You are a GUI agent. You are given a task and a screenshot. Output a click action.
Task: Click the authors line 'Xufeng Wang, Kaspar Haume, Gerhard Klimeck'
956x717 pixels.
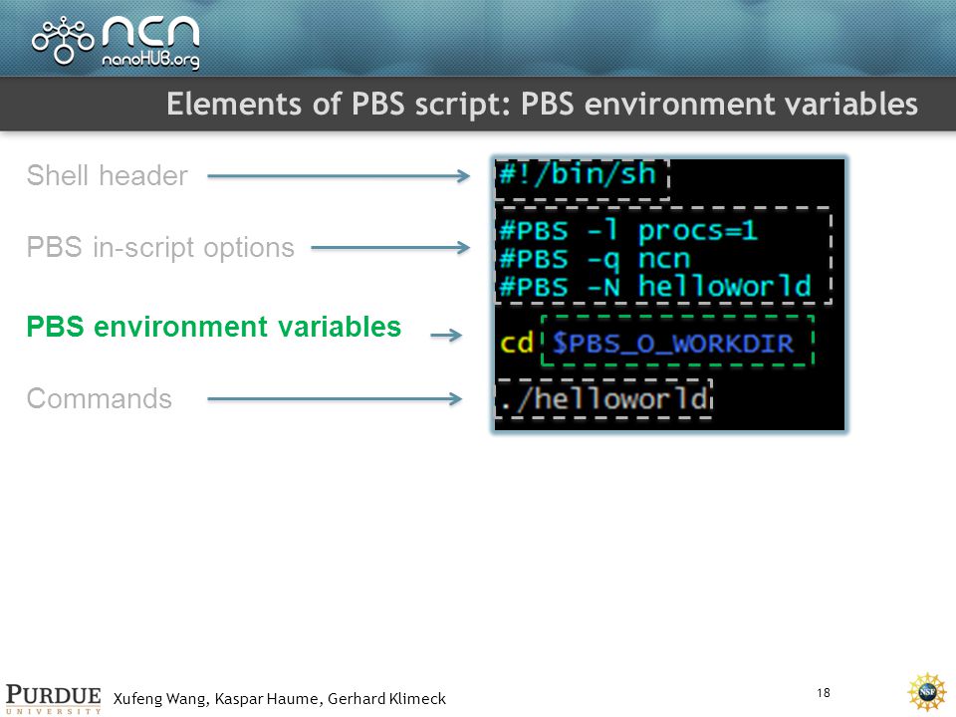coord(280,699)
